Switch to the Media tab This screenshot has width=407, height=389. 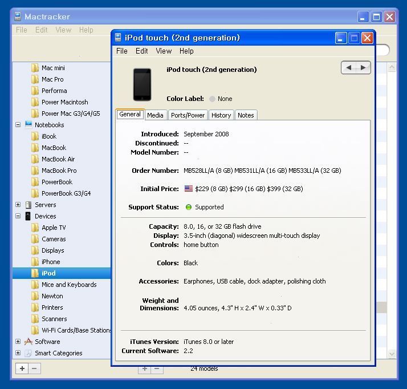pyautogui.click(x=155, y=115)
